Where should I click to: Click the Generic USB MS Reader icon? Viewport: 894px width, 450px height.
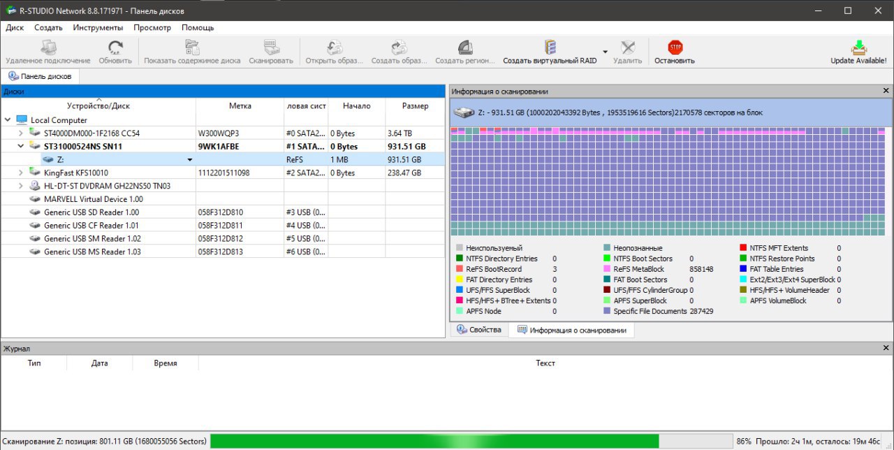click(35, 252)
